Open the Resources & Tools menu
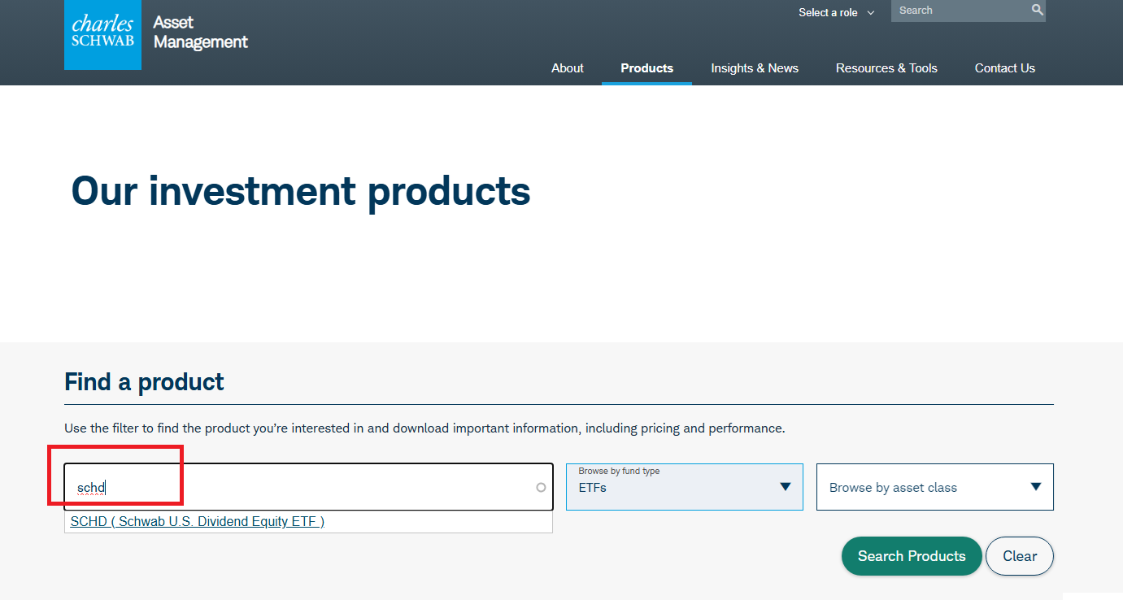 pos(886,68)
